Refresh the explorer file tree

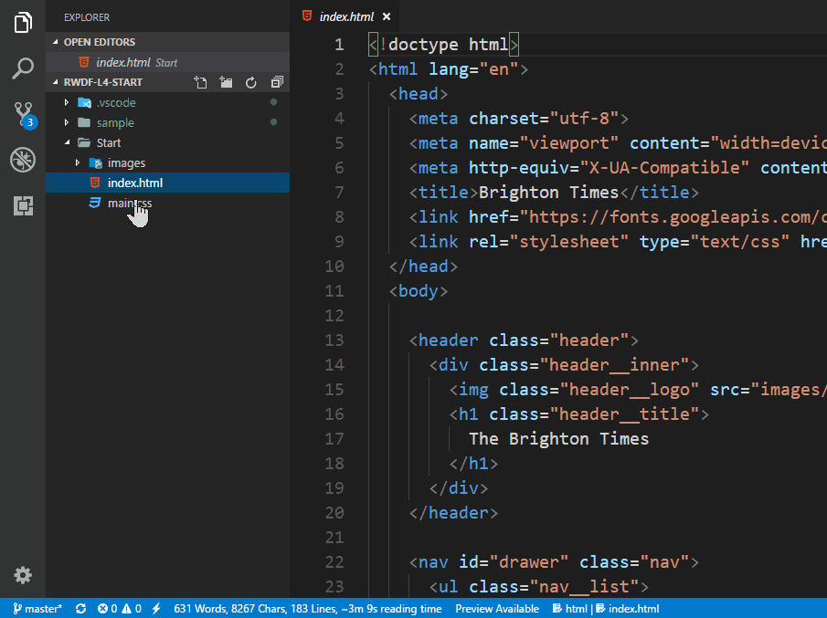(251, 82)
